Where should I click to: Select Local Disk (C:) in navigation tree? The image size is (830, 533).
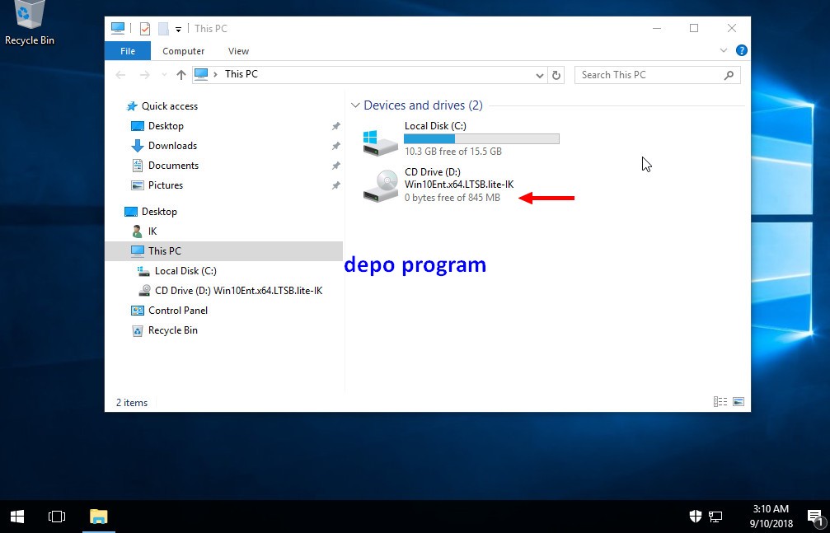coord(177,270)
